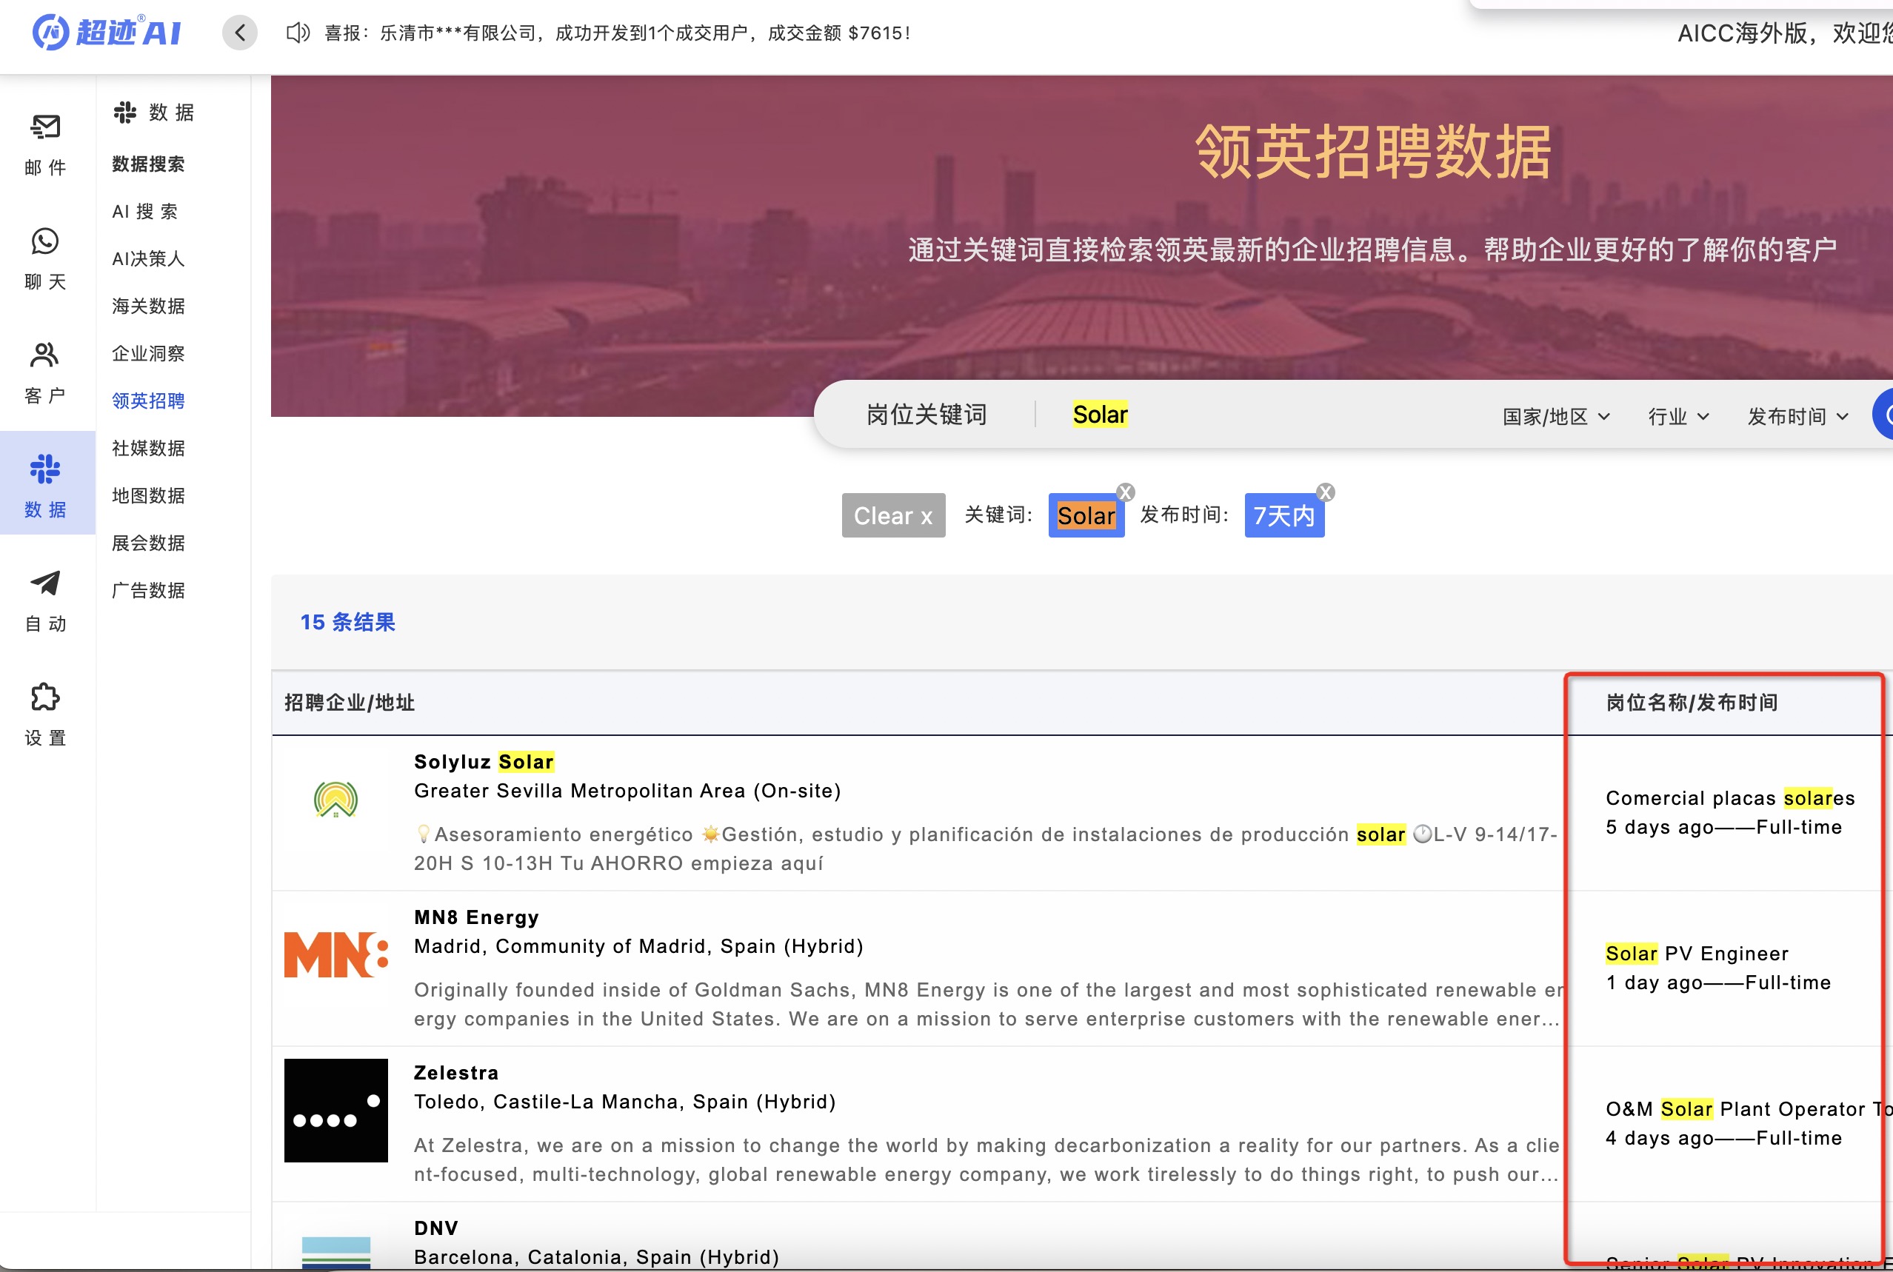Open the Solyluz Solar company link
This screenshot has width=1893, height=1272.
click(484, 762)
